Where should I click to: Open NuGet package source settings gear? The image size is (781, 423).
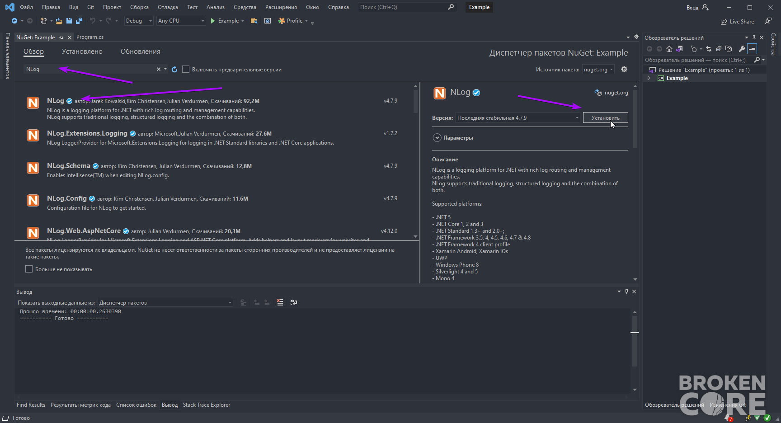click(624, 69)
